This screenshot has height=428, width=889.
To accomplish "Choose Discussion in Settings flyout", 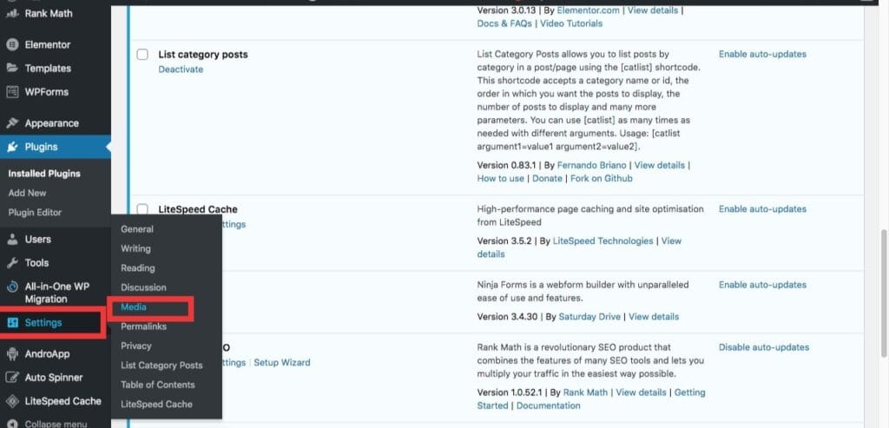I will click(x=143, y=287).
